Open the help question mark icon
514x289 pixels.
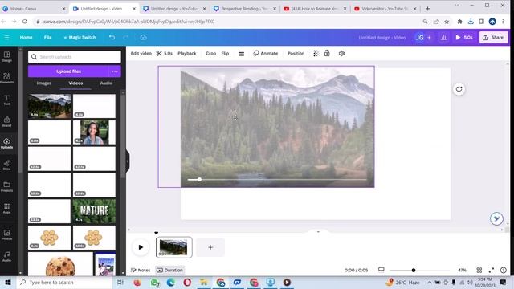[504, 270]
